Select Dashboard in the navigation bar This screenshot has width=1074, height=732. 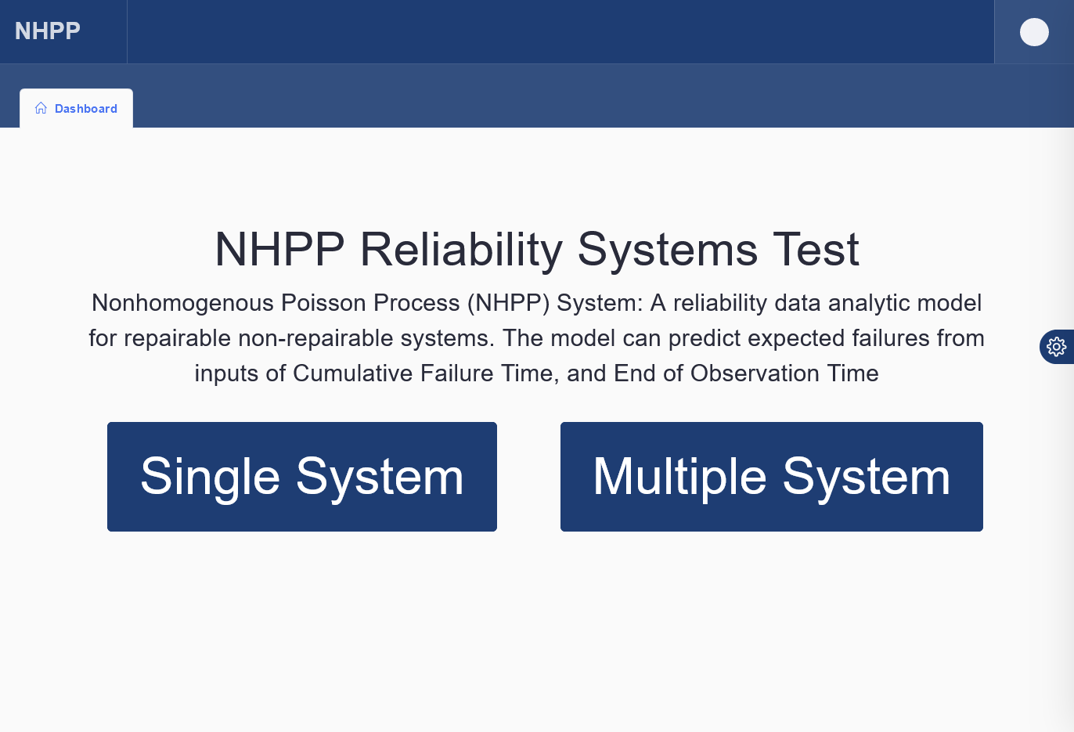[x=85, y=108]
